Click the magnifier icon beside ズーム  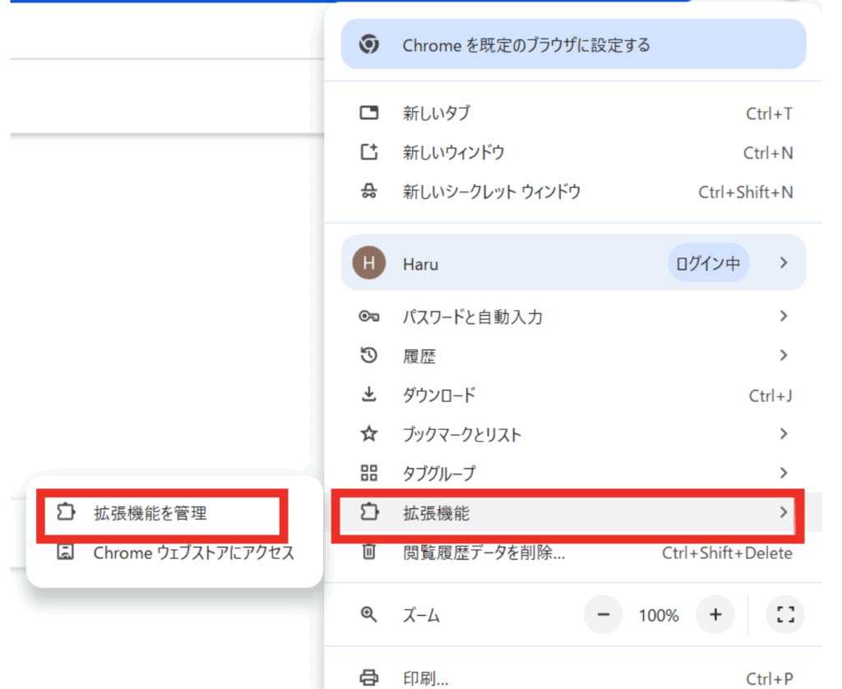[369, 614]
